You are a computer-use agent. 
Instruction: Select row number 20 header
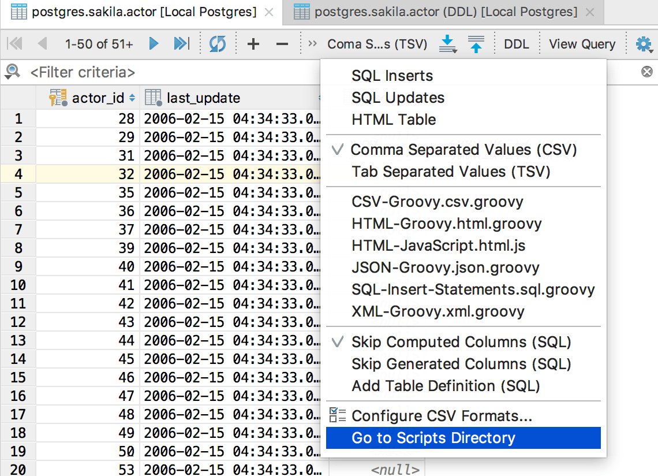pos(18,469)
